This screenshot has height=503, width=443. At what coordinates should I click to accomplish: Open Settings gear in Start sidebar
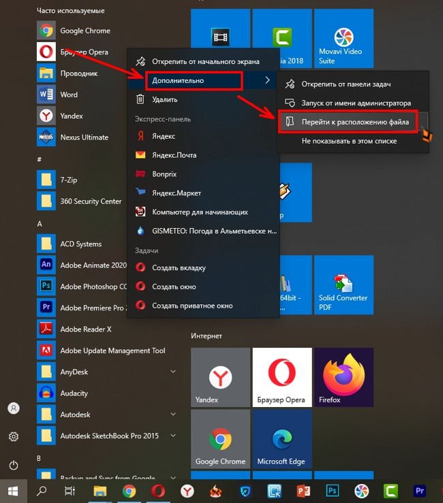(14, 436)
